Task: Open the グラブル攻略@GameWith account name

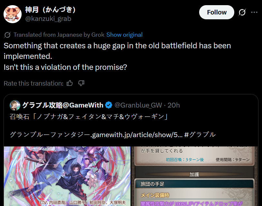Action: click(x=63, y=105)
